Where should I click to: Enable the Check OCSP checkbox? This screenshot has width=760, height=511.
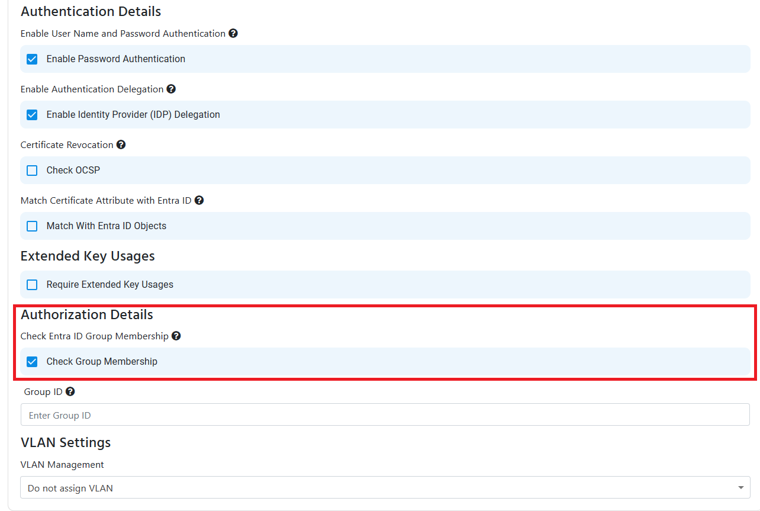(32, 171)
